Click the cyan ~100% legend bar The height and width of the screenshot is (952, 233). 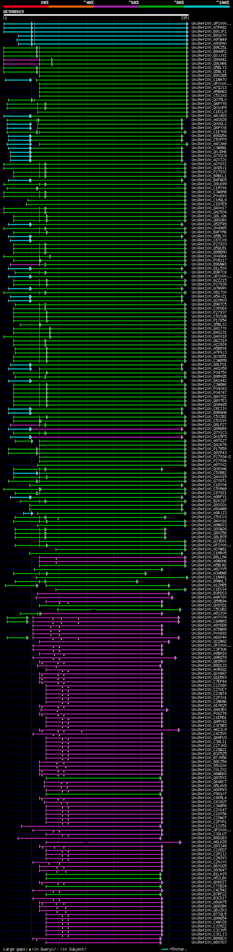tap(206, 6)
